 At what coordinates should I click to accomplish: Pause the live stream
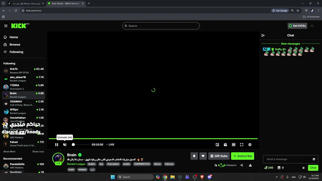click(57, 145)
